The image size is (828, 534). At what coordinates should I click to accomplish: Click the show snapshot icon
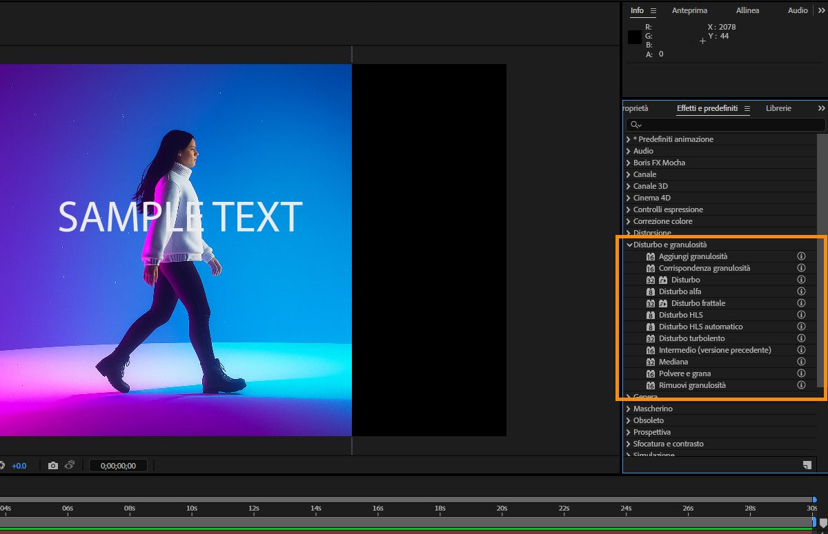coord(70,466)
